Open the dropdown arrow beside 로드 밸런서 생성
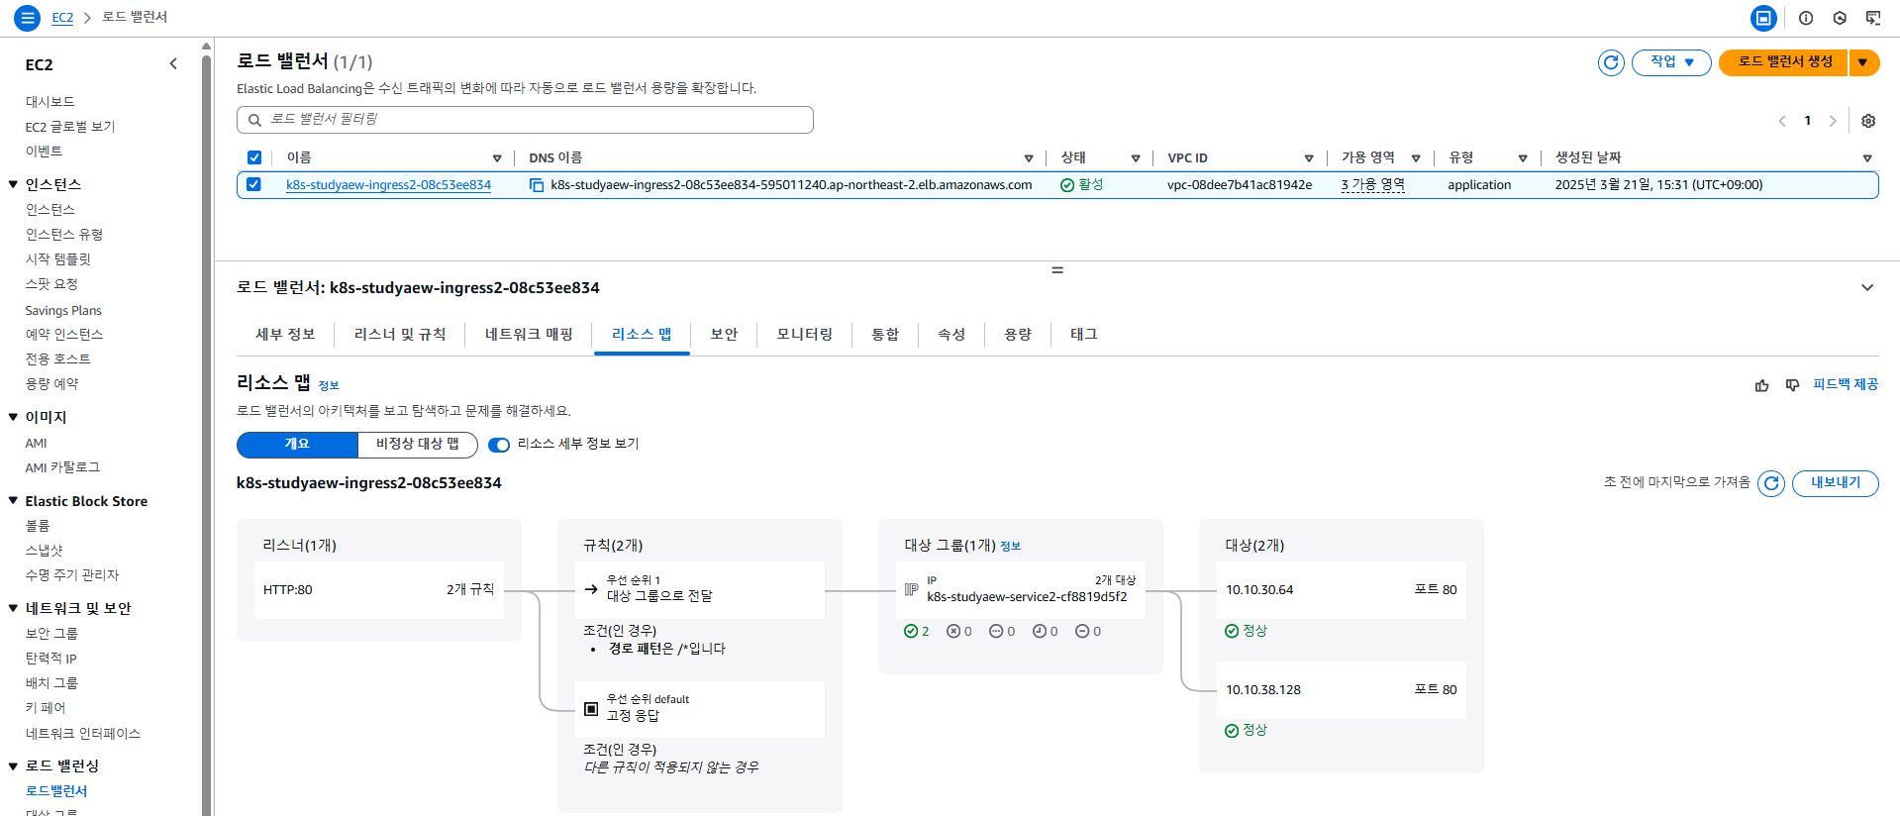Image resolution: width=1900 pixels, height=816 pixels. pos(1863,62)
